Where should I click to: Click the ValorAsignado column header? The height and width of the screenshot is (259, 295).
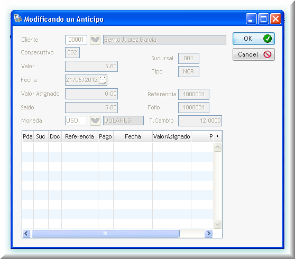pos(172,136)
